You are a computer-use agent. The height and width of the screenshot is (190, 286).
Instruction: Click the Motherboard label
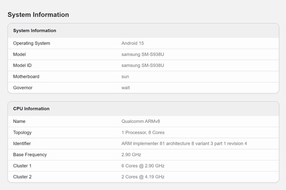[26, 76]
